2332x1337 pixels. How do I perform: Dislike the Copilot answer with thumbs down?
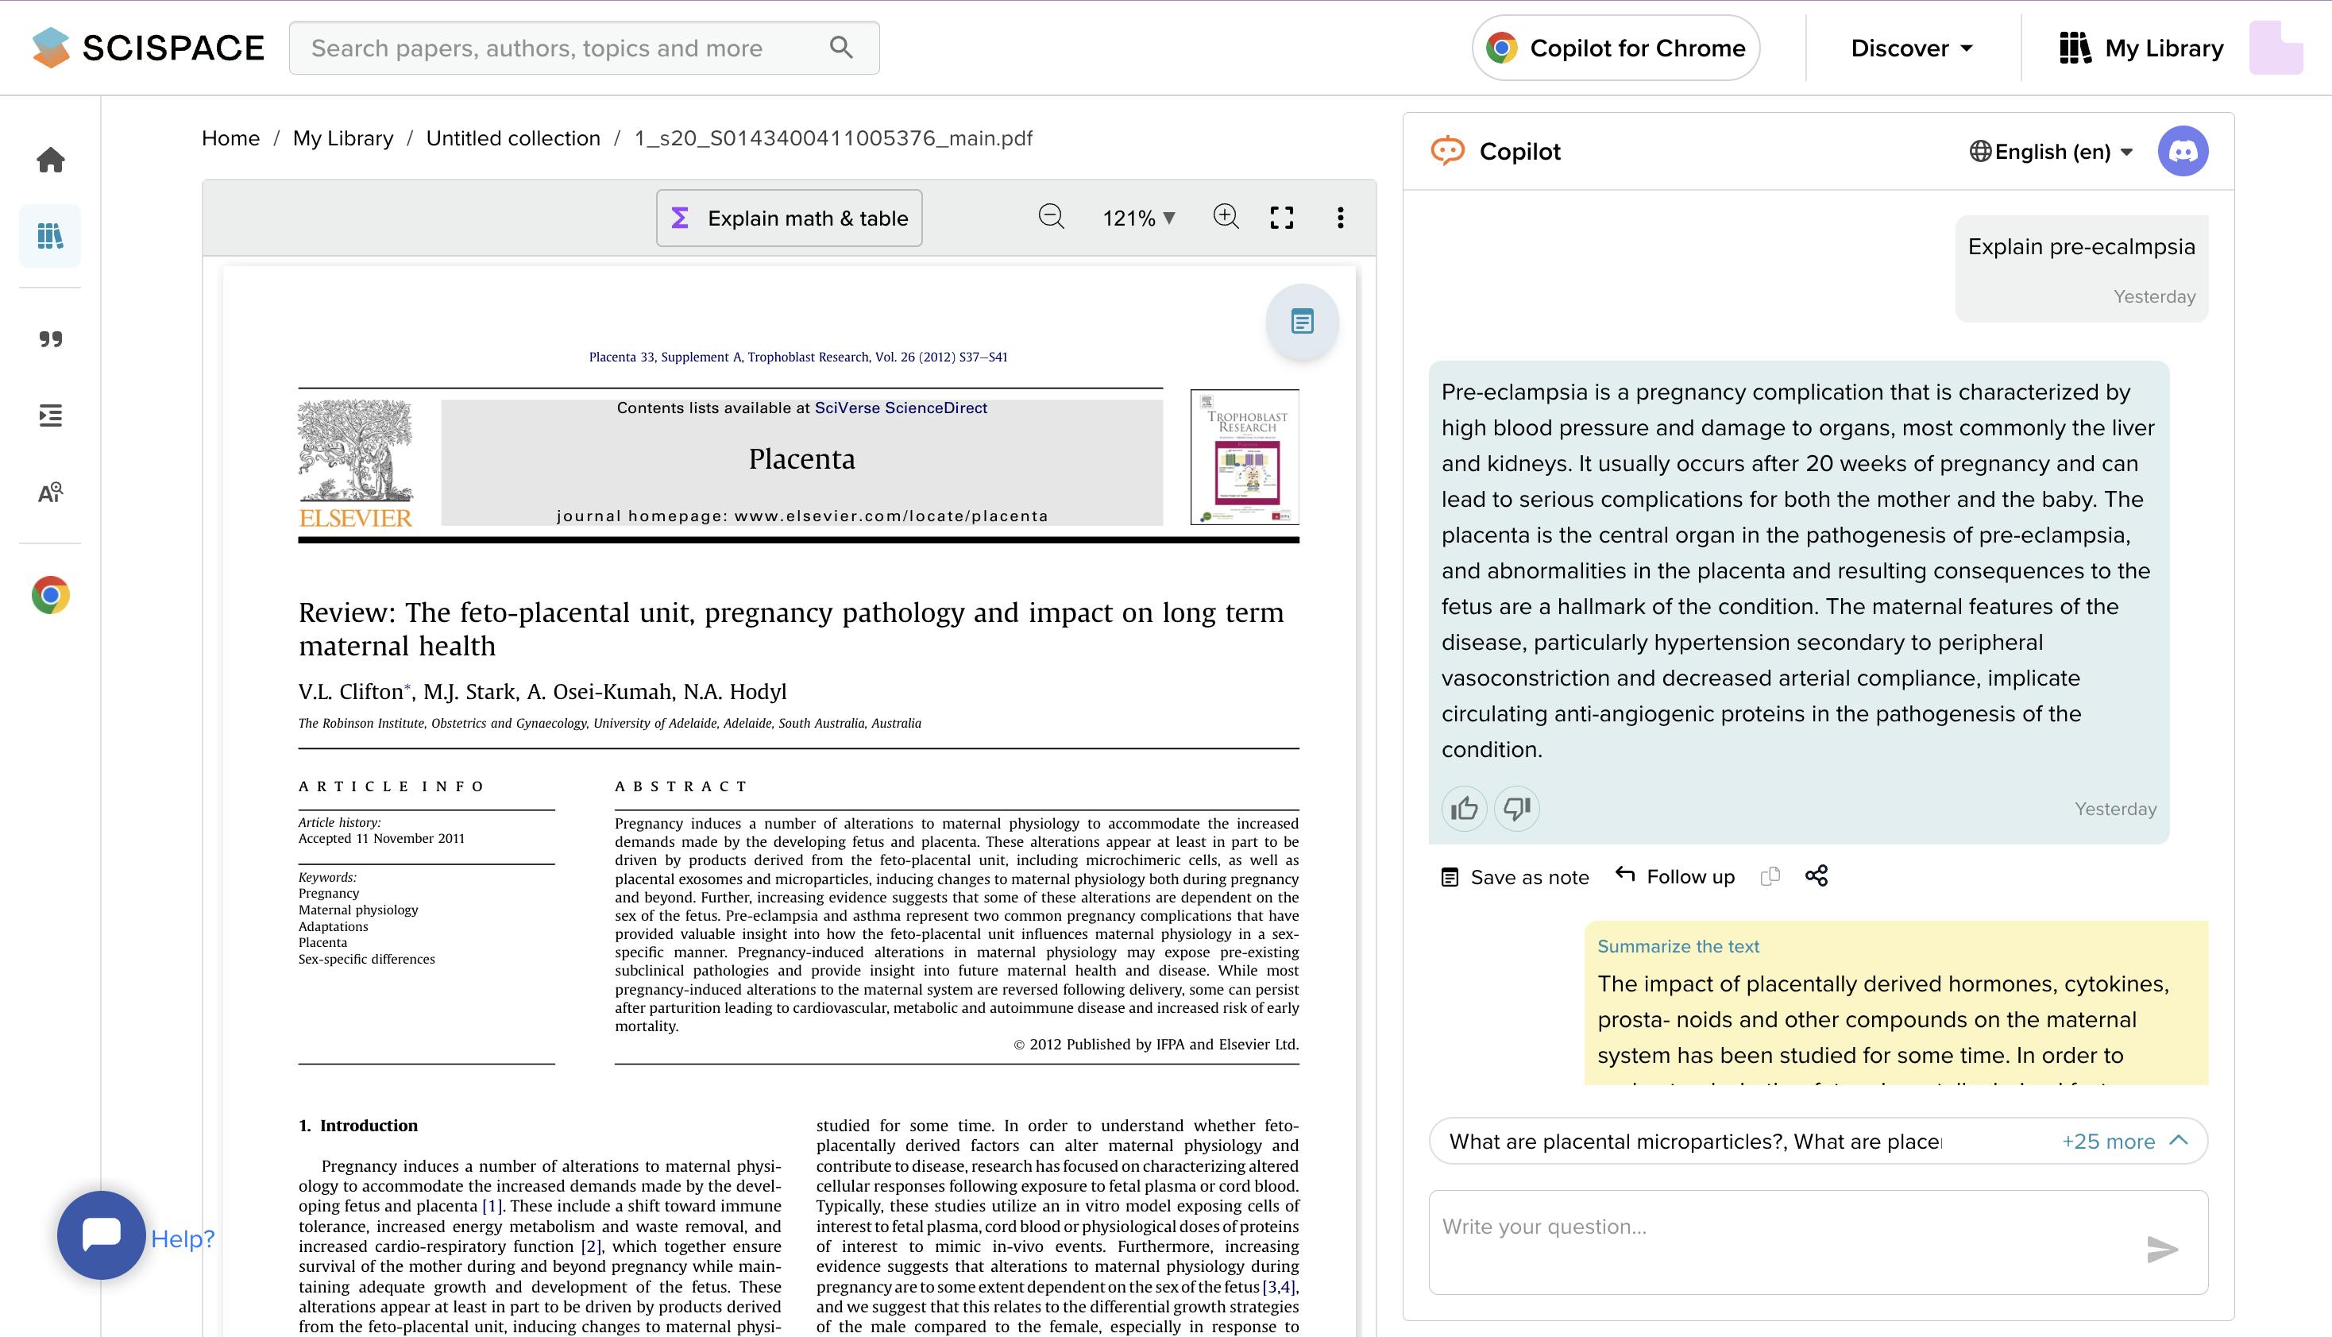click(x=1517, y=808)
